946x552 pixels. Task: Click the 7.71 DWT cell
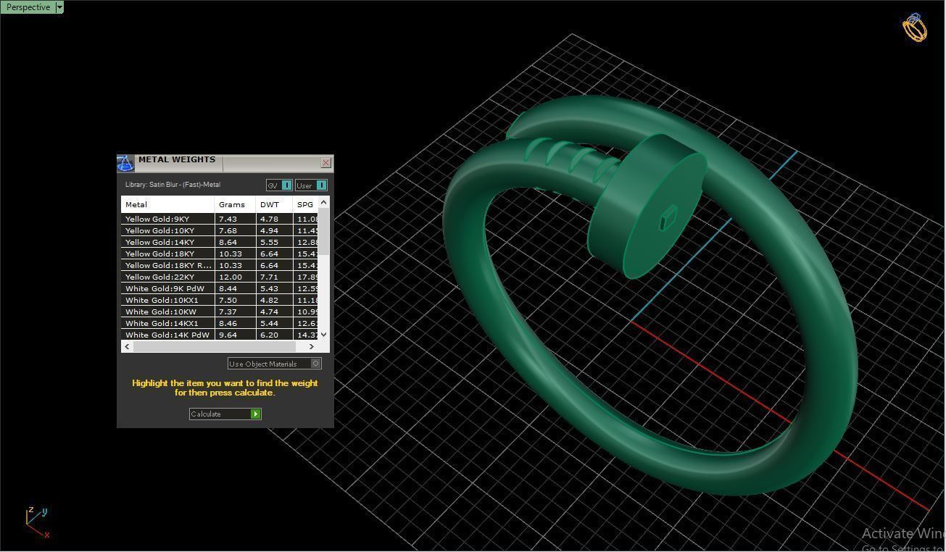(274, 277)
